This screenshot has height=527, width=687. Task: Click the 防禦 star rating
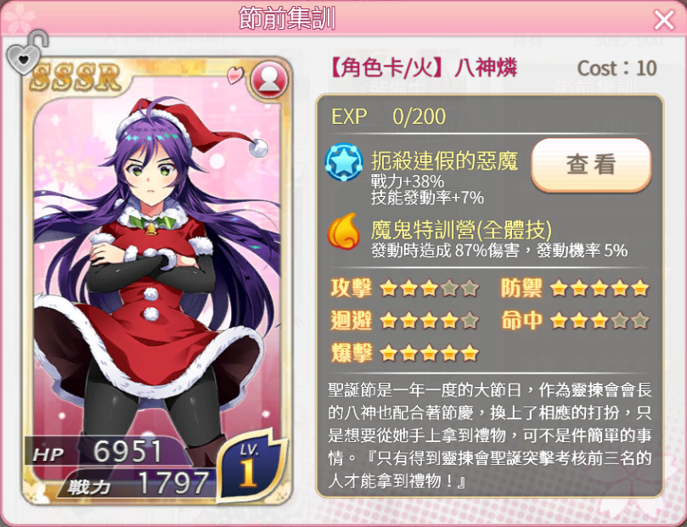pyautogui.click(x=600, y=289)
